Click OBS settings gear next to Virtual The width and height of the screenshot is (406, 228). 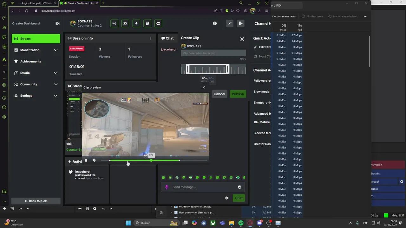pyautogui.click(x=402, y=182)
